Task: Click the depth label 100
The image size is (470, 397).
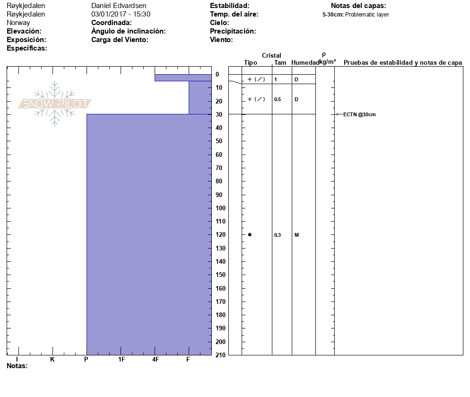Action: [x=221, y=208]
